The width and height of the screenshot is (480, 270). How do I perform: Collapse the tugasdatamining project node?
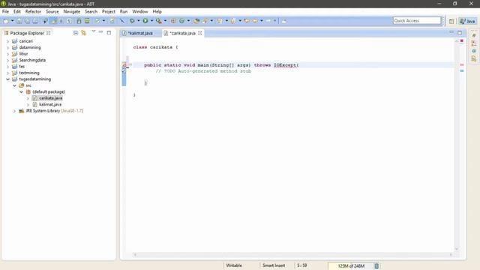coord(8,79)
